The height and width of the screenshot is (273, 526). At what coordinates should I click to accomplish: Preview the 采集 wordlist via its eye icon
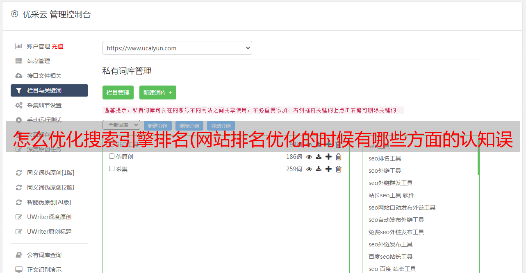pyautogui.click(x=309, y=169)
